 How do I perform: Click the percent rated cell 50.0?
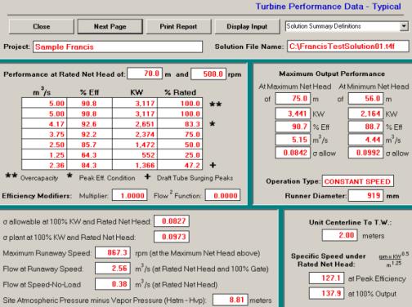[x=180, y=145]
